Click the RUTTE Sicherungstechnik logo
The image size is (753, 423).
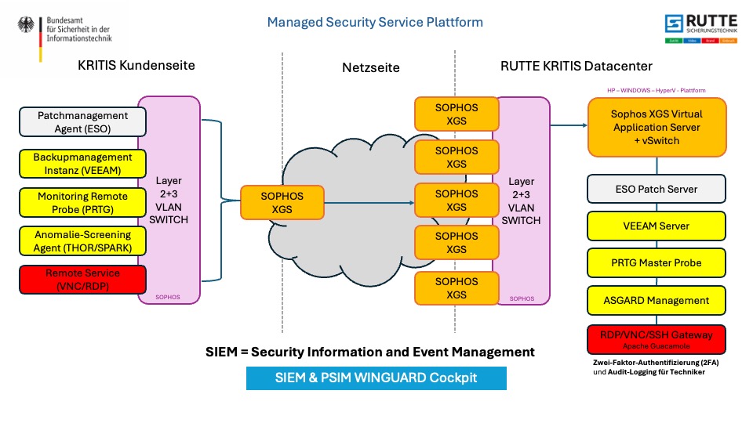[x=699, y=27]
